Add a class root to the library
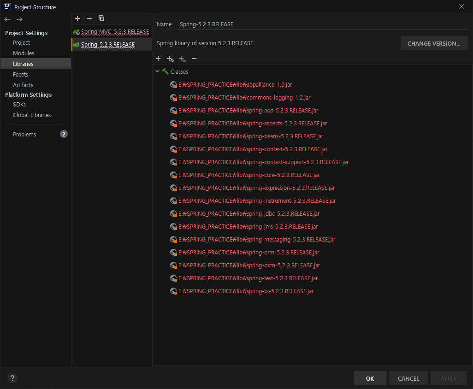473x389 pixels. pyautogui.click(x=158, y=59)
